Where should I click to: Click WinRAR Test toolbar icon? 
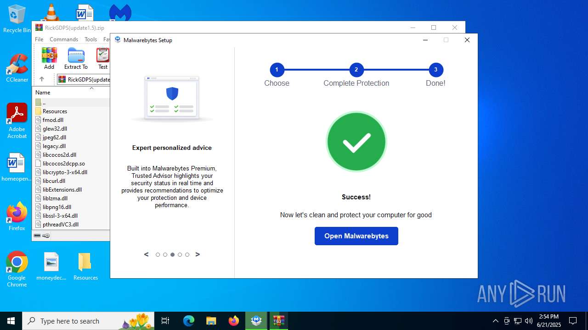(x=103, y=59)
